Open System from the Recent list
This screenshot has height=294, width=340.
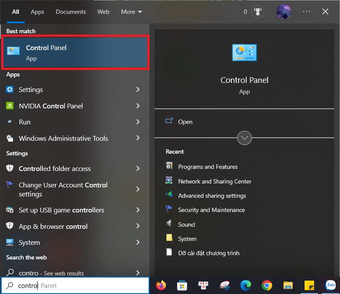[x=187, y=239]
